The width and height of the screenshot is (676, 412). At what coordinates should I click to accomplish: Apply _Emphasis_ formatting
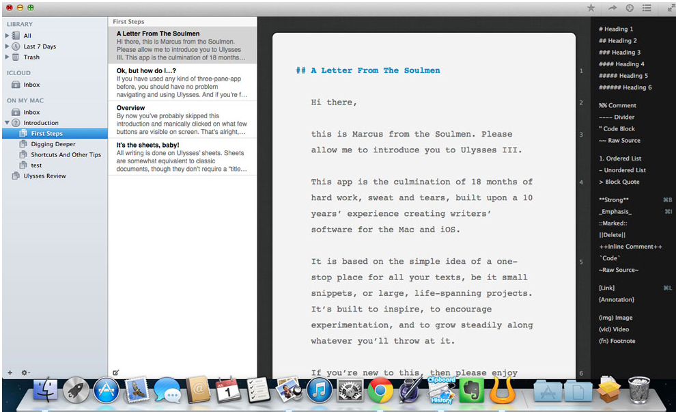coord(615,211)
